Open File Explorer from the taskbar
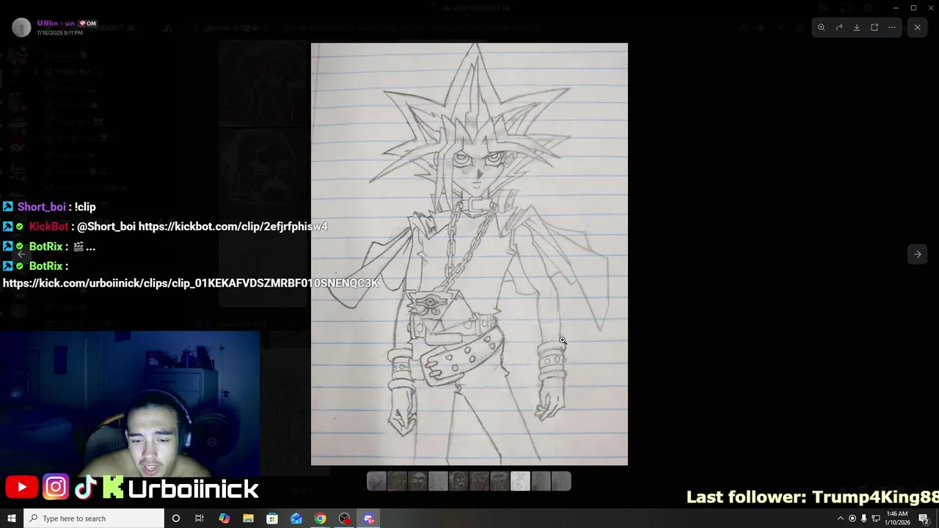 (248, 518)
